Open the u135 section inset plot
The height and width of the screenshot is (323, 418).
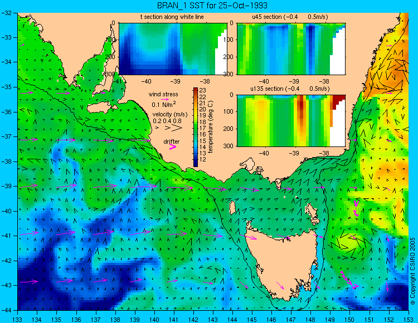click(291, 120)
